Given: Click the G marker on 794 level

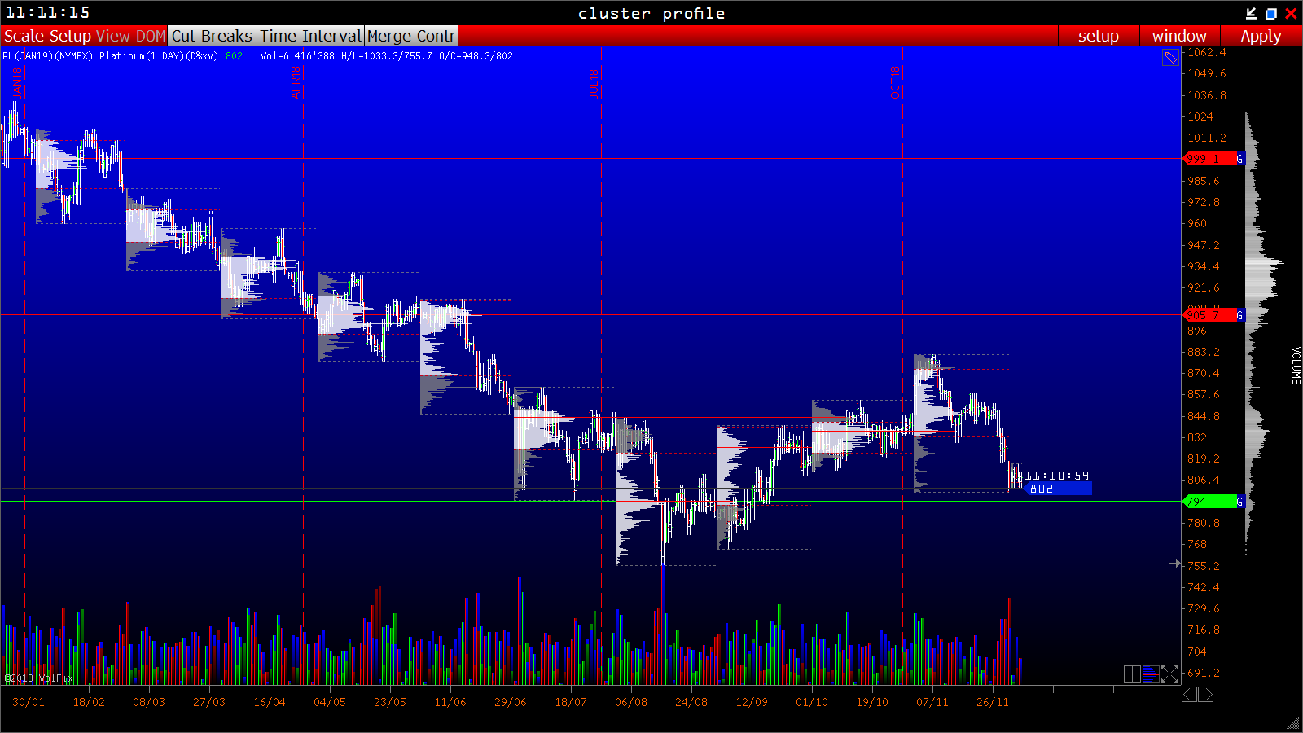Looking at the screenshot, I should (x=1240, y=502).
